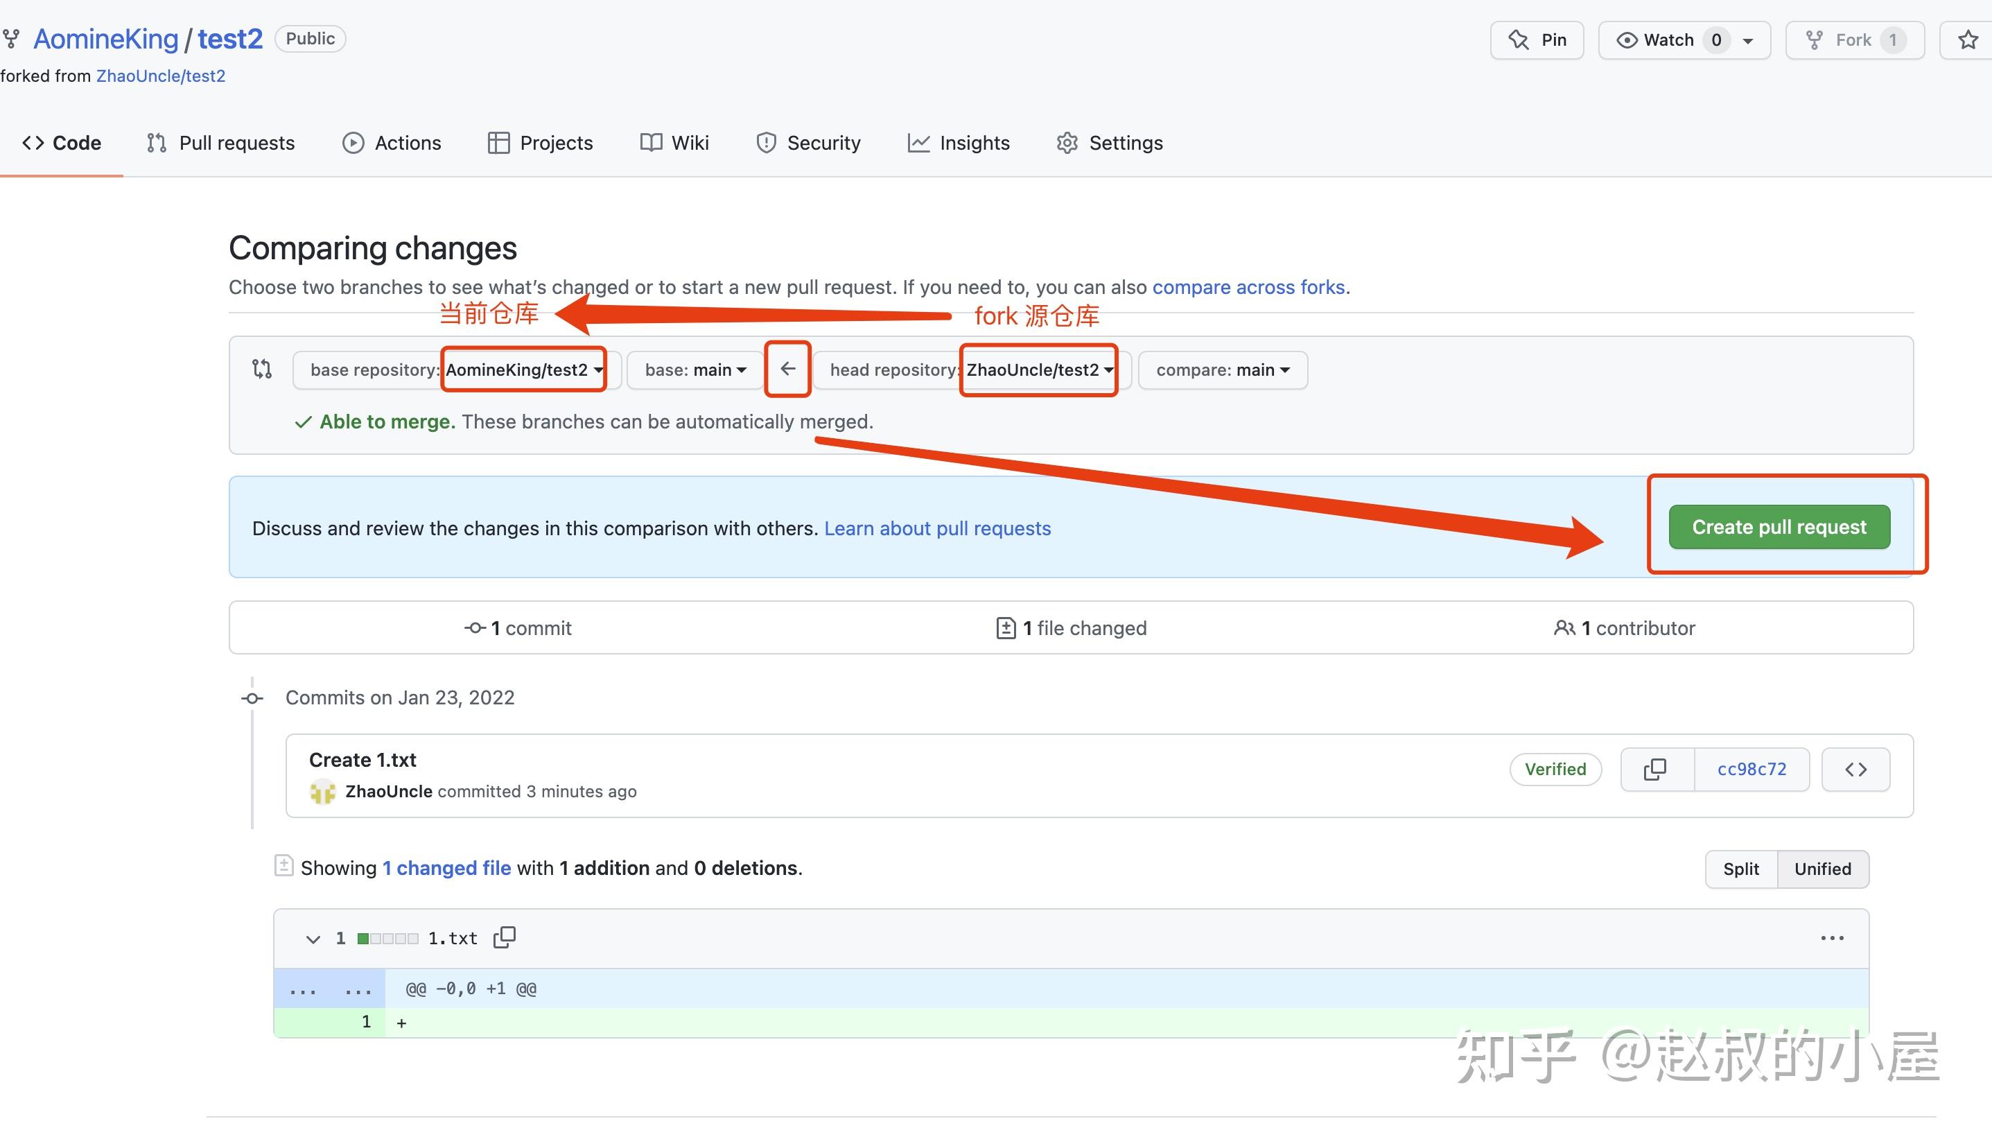Open the compare across forks link

[x=1250, y=286]
